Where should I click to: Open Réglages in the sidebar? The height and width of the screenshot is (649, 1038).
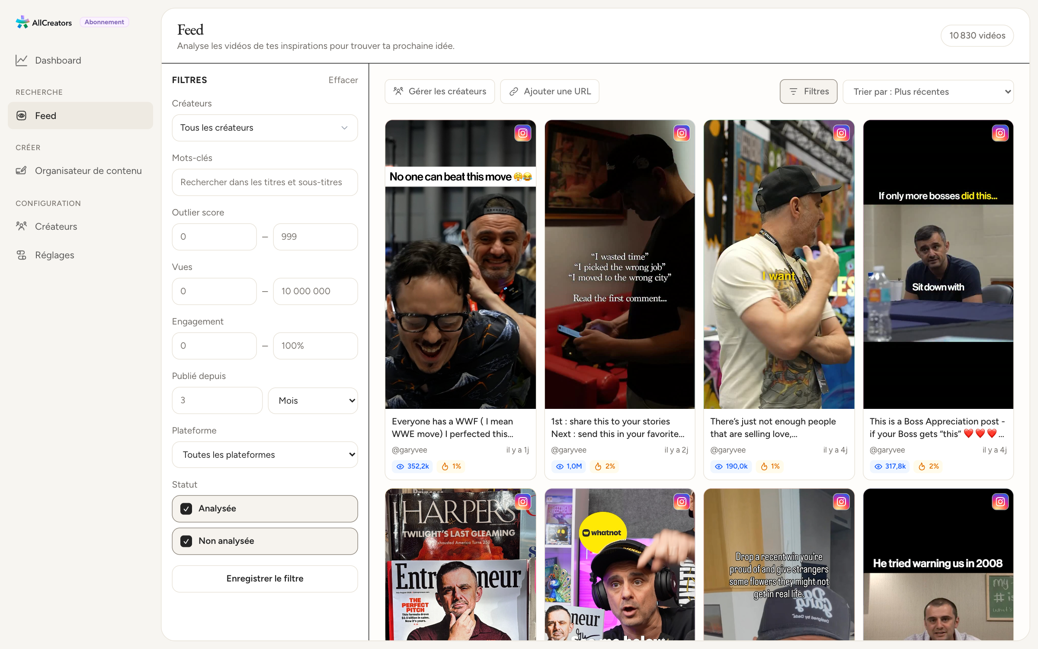(80, 255)
